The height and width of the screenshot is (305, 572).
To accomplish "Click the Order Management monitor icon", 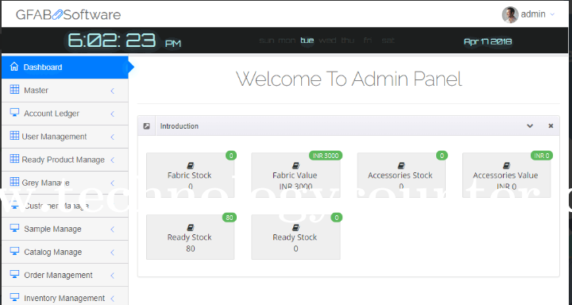I will [x=14, y=274].
